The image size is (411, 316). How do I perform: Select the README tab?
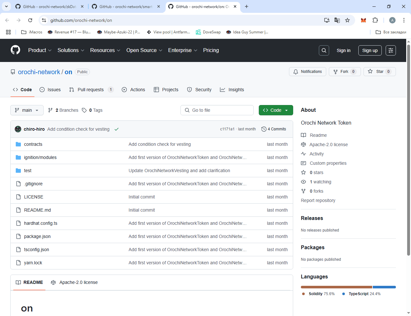[29, 282]
